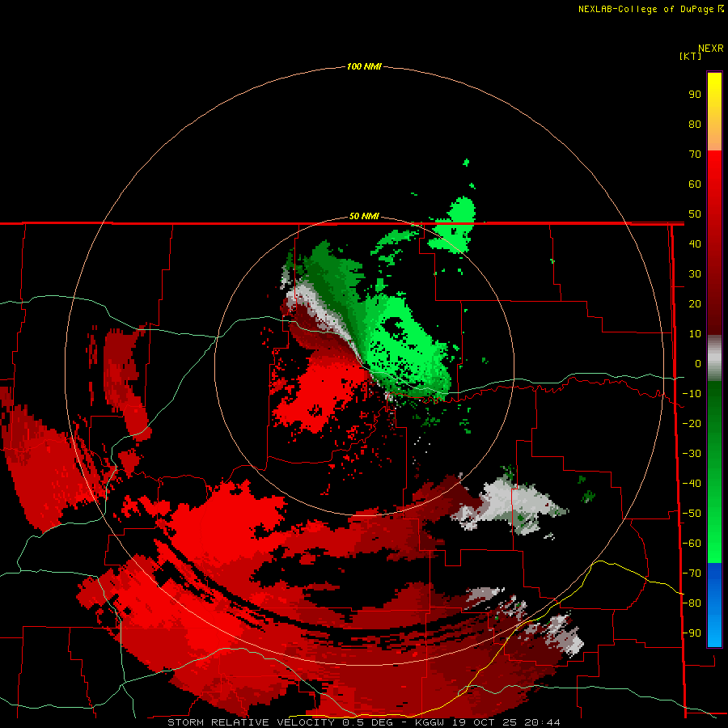728x728 pixels.
Task: Click the -40 scale value
Action: tap(692, 484)
